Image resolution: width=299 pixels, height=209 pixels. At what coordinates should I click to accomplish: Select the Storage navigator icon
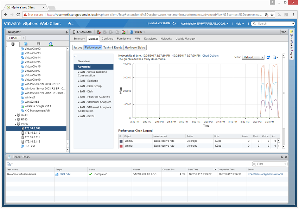pos(38,44)
